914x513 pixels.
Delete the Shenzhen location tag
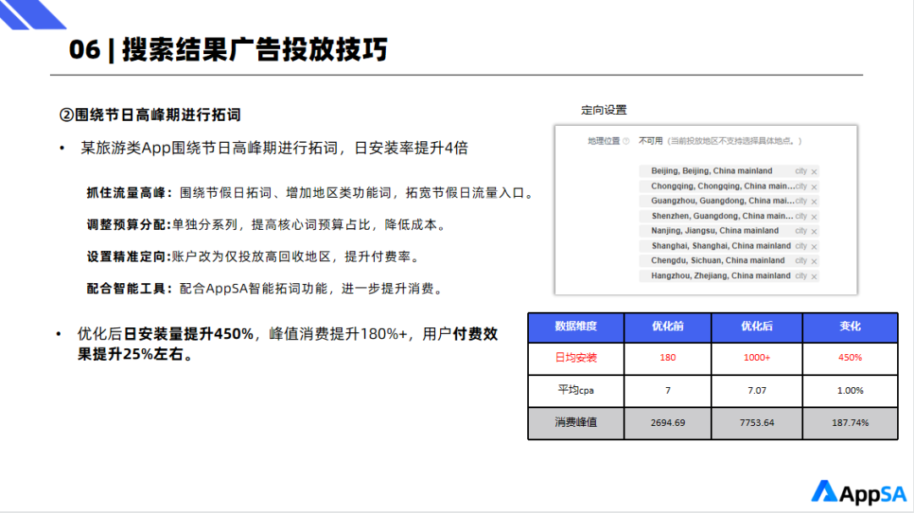click(814, 216)
